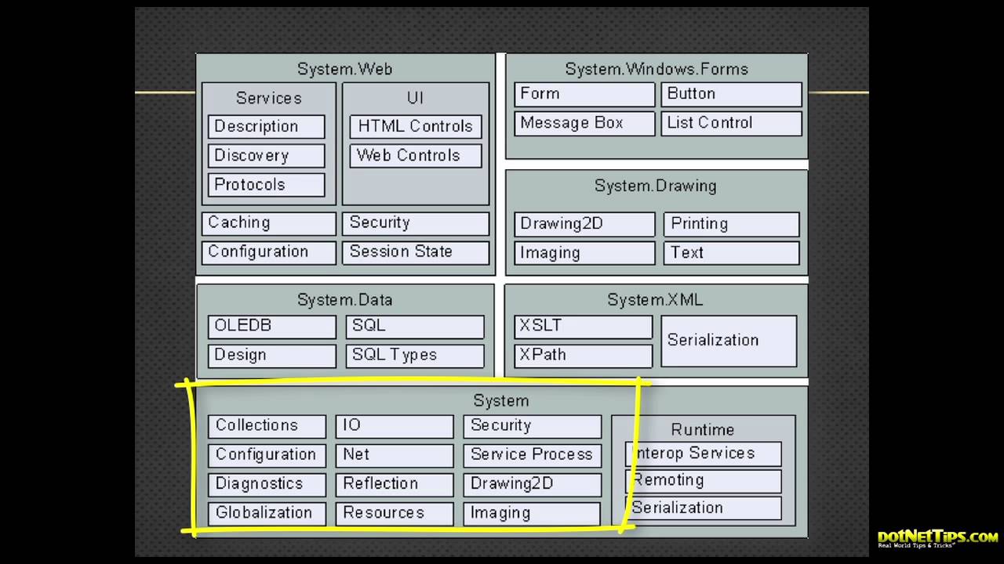Select the Protocols box under Services
Screen dimensions: 1004x564
pos(267,185)
